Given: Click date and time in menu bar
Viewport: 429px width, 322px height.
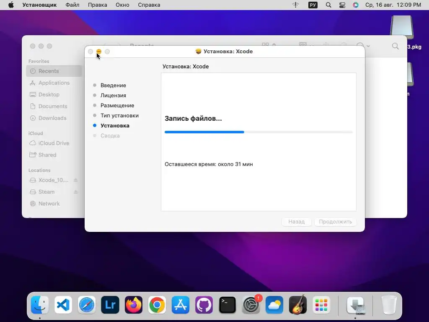Looking at the screenshot, I should tap(393, 5).
